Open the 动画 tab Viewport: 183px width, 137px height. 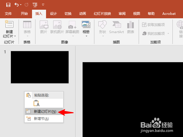pyautogui.click(x=83, y=14)
